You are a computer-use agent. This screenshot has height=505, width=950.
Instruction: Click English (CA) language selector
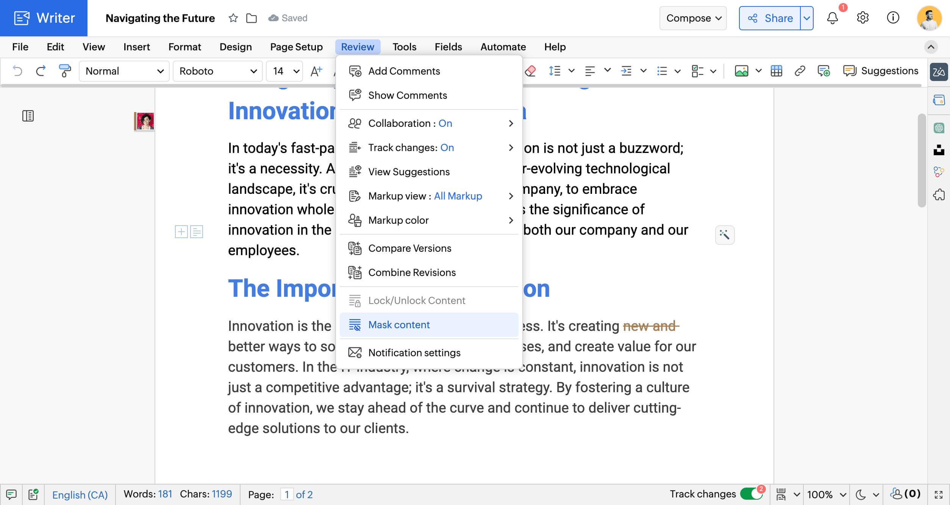click(80, 494)
